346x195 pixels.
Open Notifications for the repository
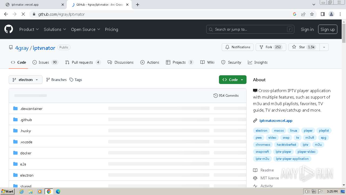coord(238,47)
